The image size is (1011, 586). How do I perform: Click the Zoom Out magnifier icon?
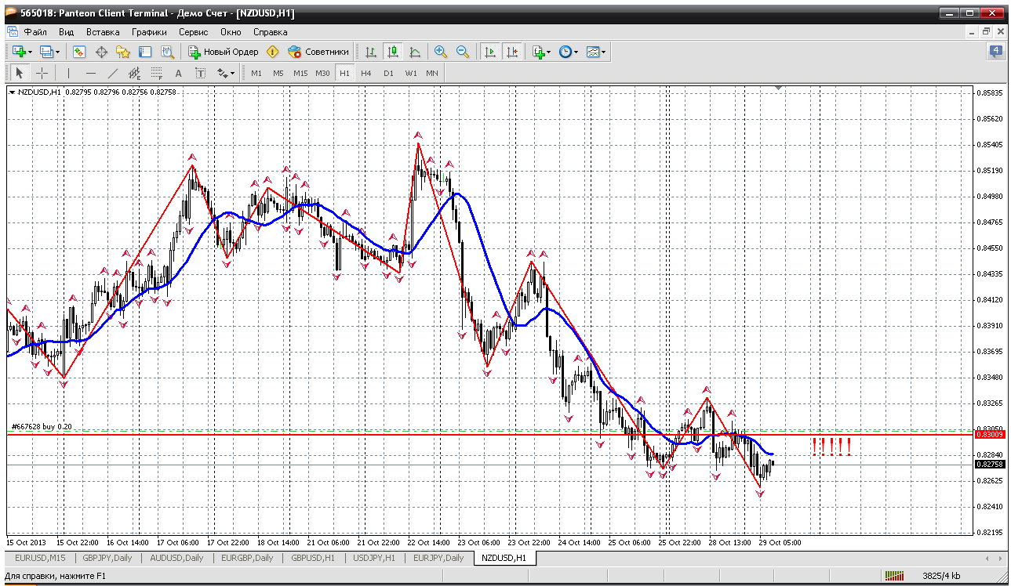tap(463, 52)
